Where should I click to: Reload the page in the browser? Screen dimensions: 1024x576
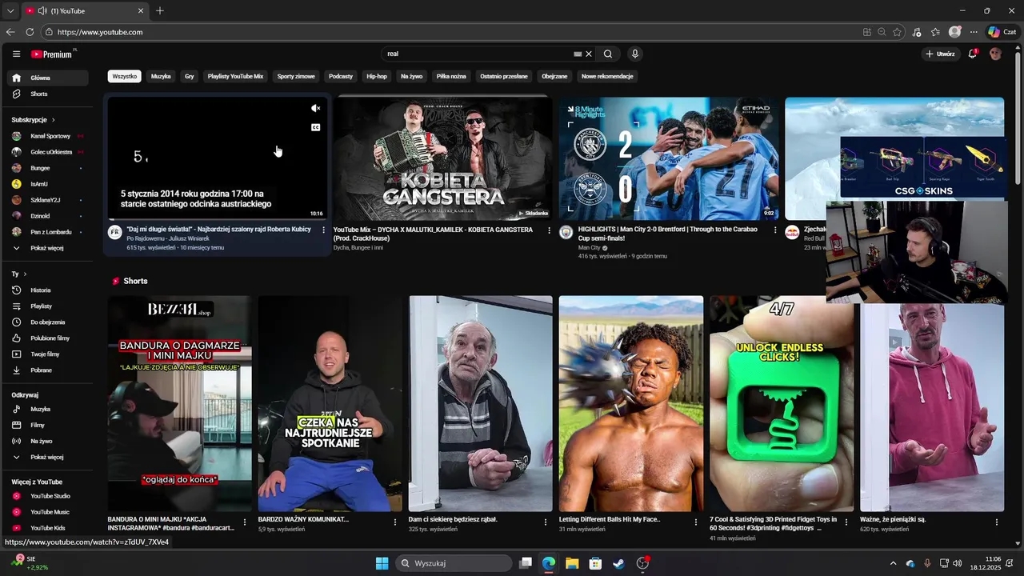click(30, 32)
